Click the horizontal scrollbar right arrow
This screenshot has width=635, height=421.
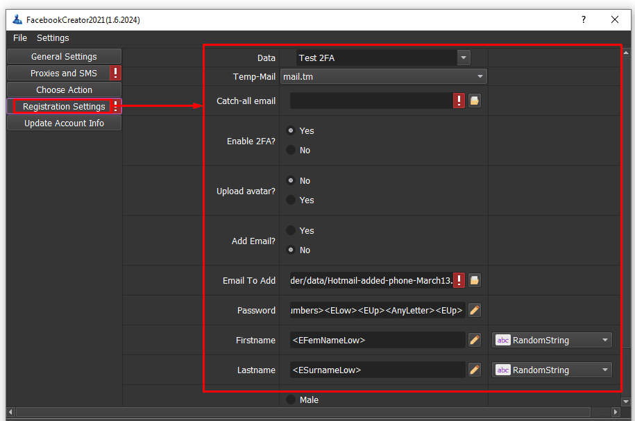(616, 412)
